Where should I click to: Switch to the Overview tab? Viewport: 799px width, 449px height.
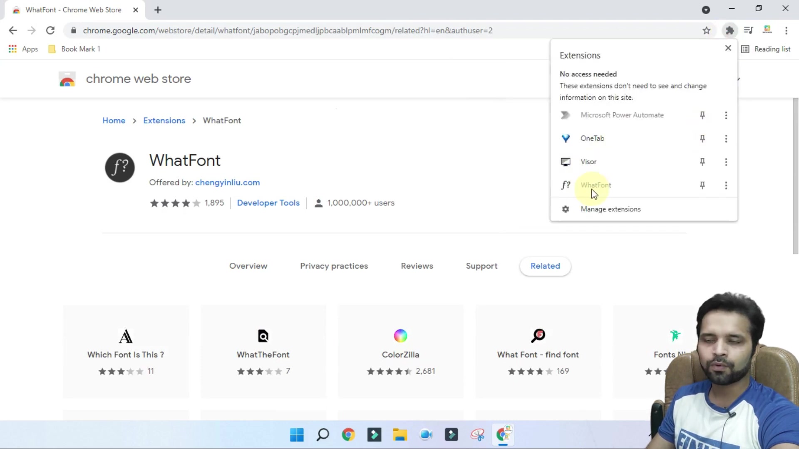(248, 266)
